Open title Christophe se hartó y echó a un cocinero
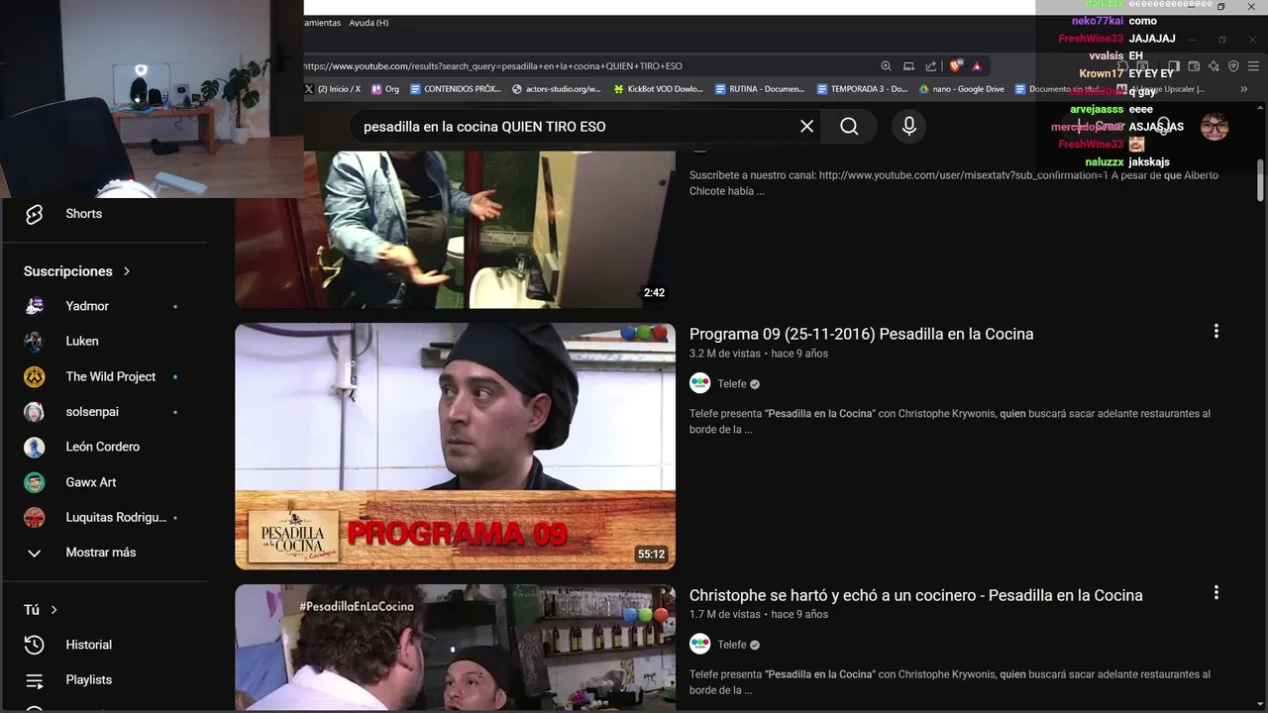Screen dimensions: 1268x713 coord(915,595)
